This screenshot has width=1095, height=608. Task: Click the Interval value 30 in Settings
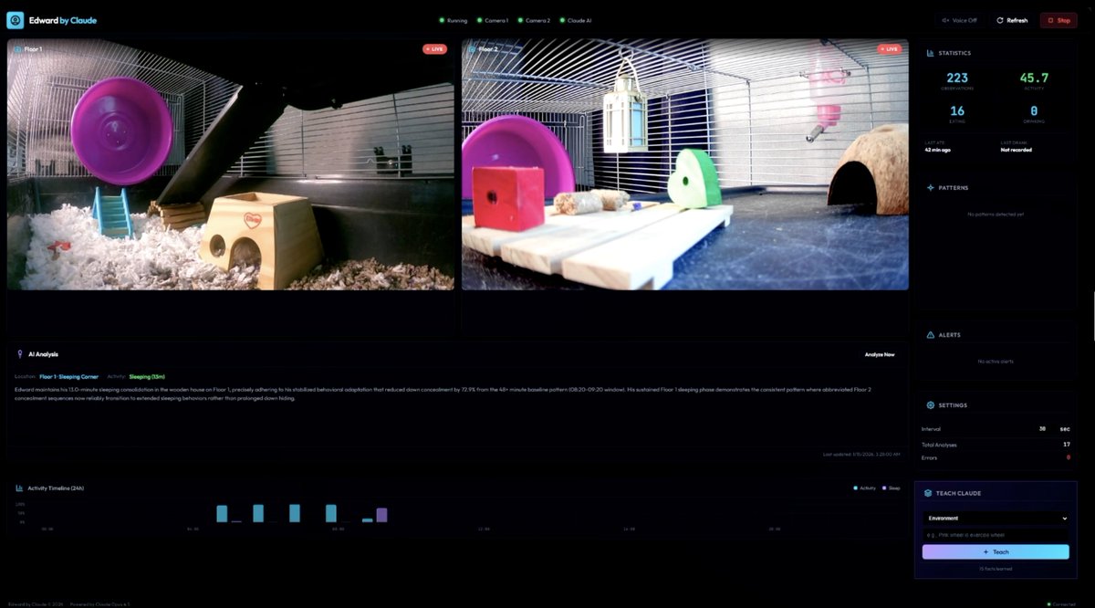pos(1042,428)
